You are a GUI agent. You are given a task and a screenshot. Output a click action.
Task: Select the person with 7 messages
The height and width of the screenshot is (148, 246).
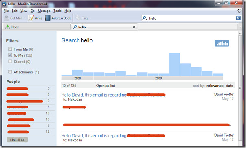point(31,107)
